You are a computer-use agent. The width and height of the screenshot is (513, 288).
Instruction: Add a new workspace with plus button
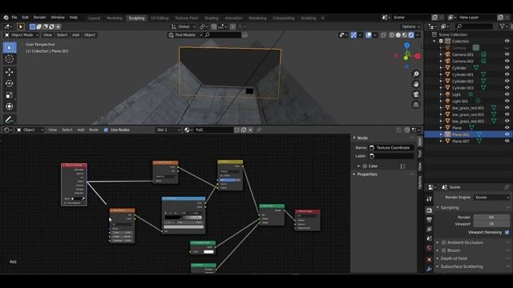pos(322,18)
